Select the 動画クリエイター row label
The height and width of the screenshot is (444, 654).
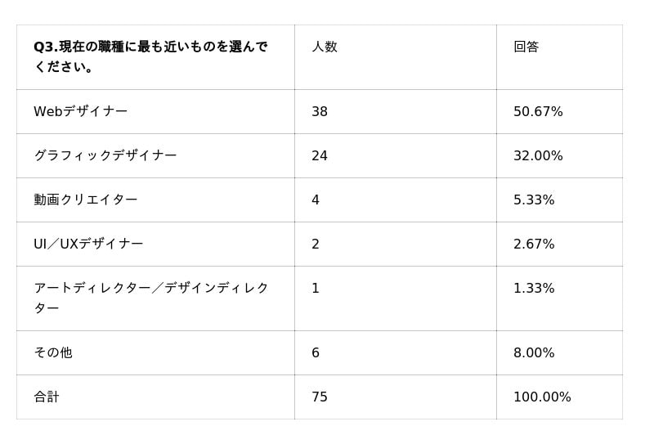click(x=86, y=200)
